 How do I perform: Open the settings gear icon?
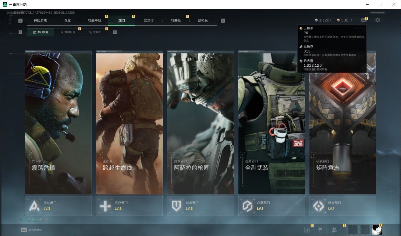click(377, 20)
